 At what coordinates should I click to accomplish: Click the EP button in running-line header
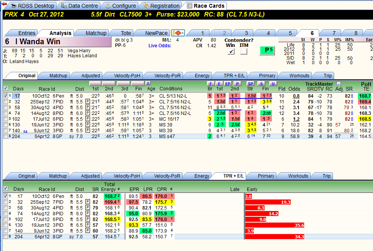click(228, 83)
